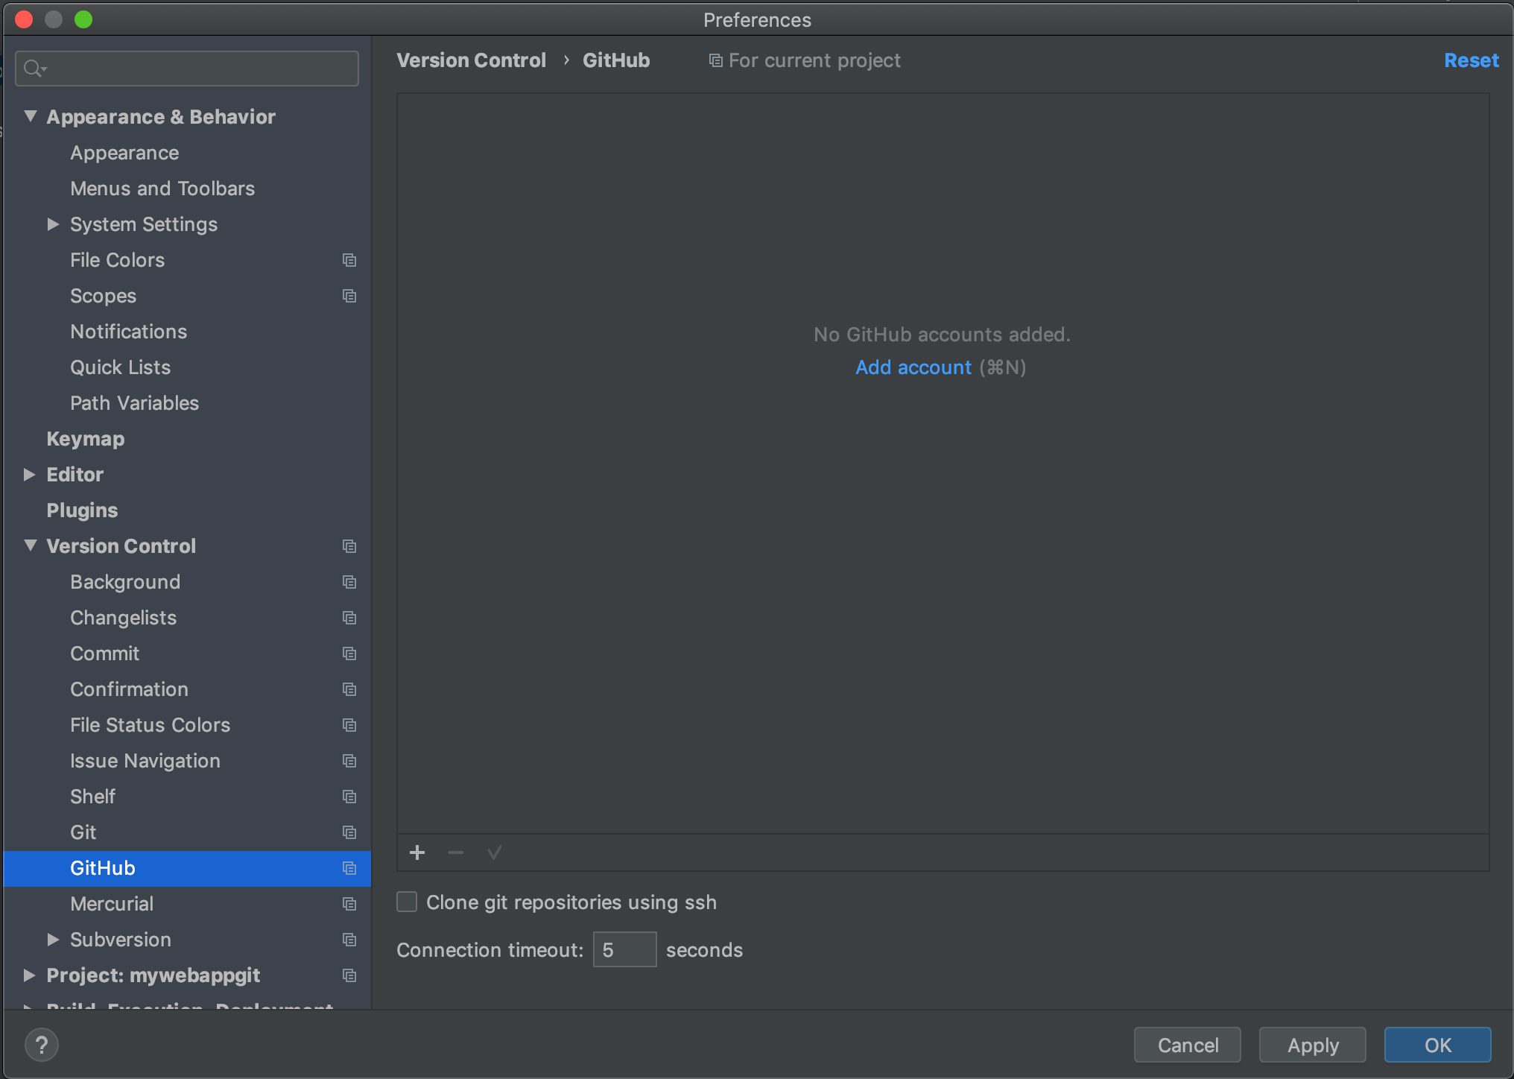Expand the Editor section

[x=30, y=474]
